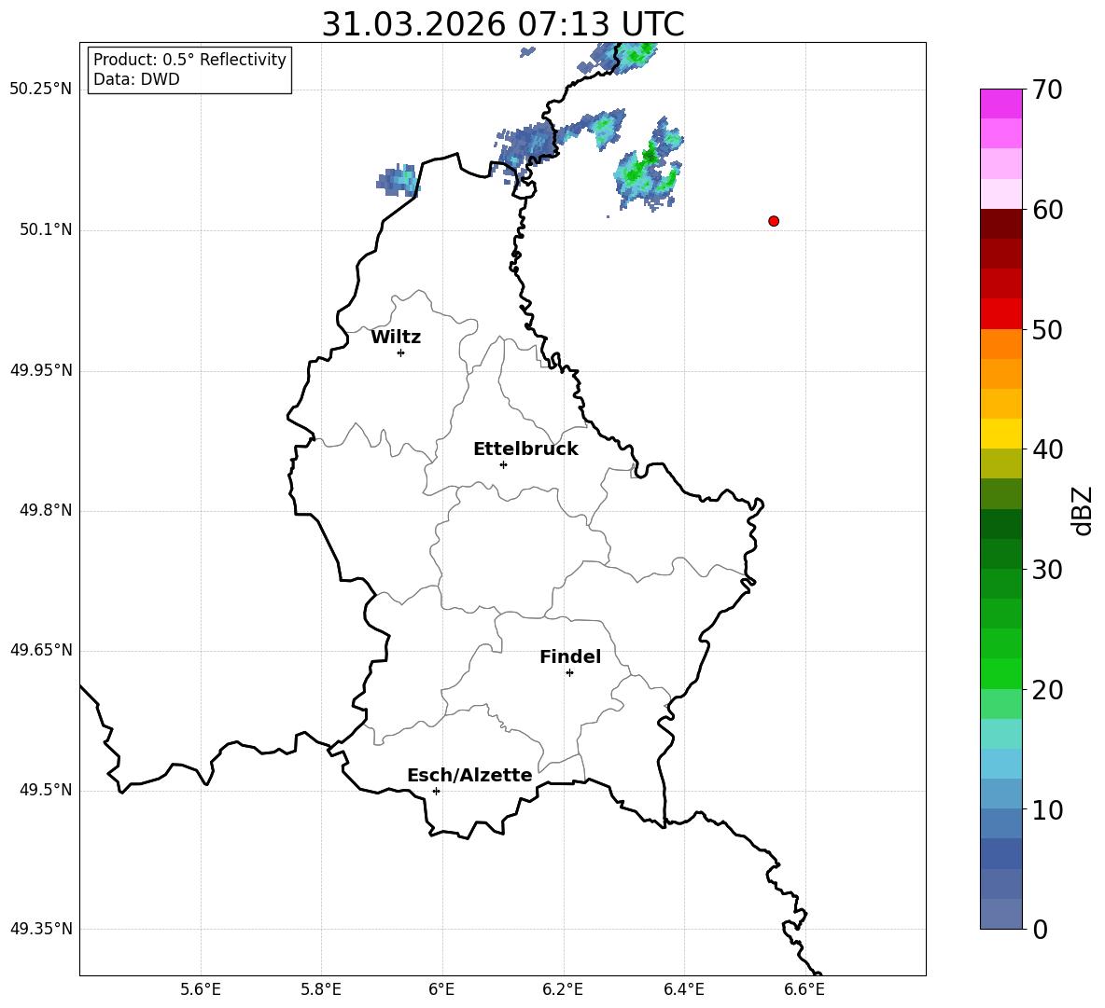Select the 'Esch/Alzette' city label

(x=469, y=775)
